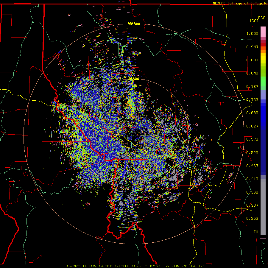Viewport: 268px width, 268px height.
Task: Select the 1.000 legend value
Action: point(252,33)
